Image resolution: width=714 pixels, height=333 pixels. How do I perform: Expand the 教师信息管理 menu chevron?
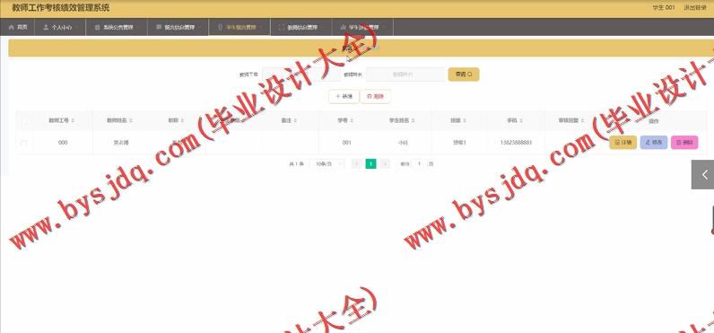click(x=322, y=27)
